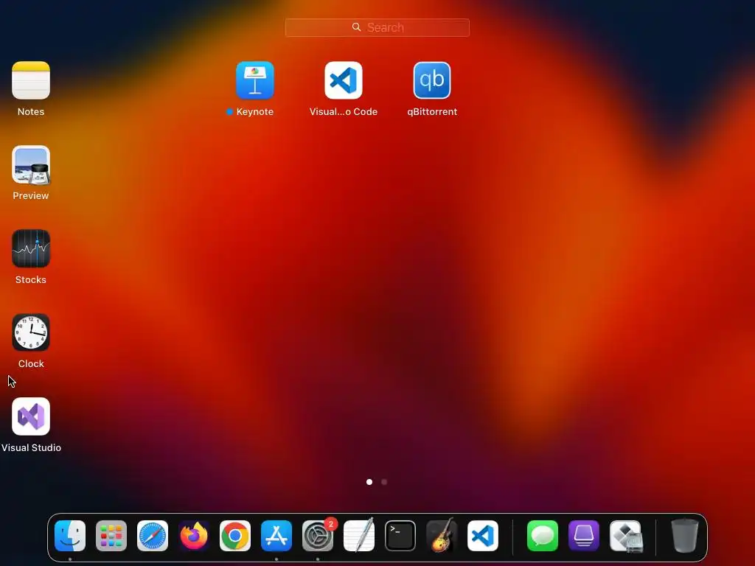755x566 pixels.
Task: Open Terminal from the Dock
Action: coord(400,536)
